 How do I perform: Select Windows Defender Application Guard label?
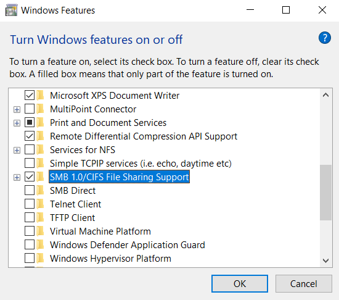pyautogui.click(x=128, y=245)
